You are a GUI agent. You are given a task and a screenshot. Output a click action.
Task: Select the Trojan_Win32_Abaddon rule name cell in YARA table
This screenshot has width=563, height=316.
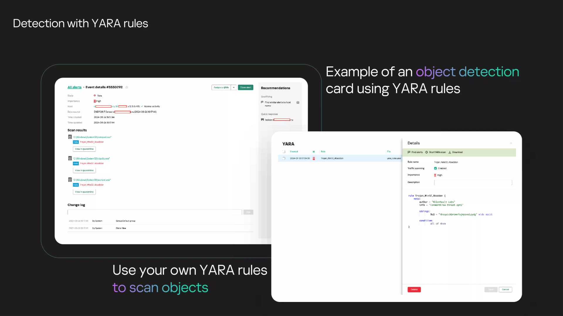[x=332, y=158]
